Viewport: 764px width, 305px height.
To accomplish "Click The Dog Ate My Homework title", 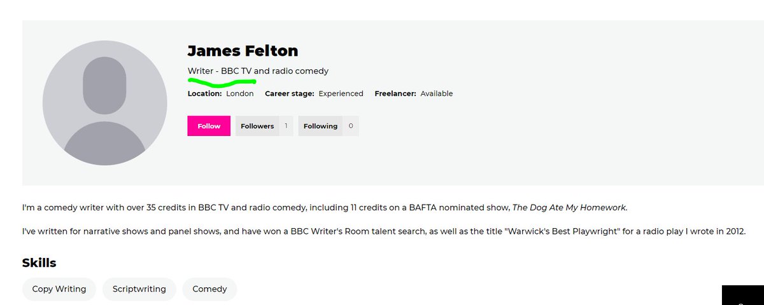I will 569,208.
